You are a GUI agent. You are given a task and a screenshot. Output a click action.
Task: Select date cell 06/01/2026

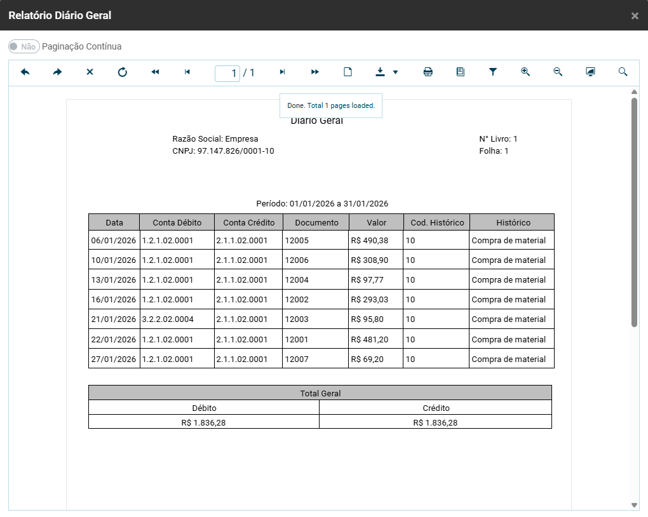coord(114,241)
